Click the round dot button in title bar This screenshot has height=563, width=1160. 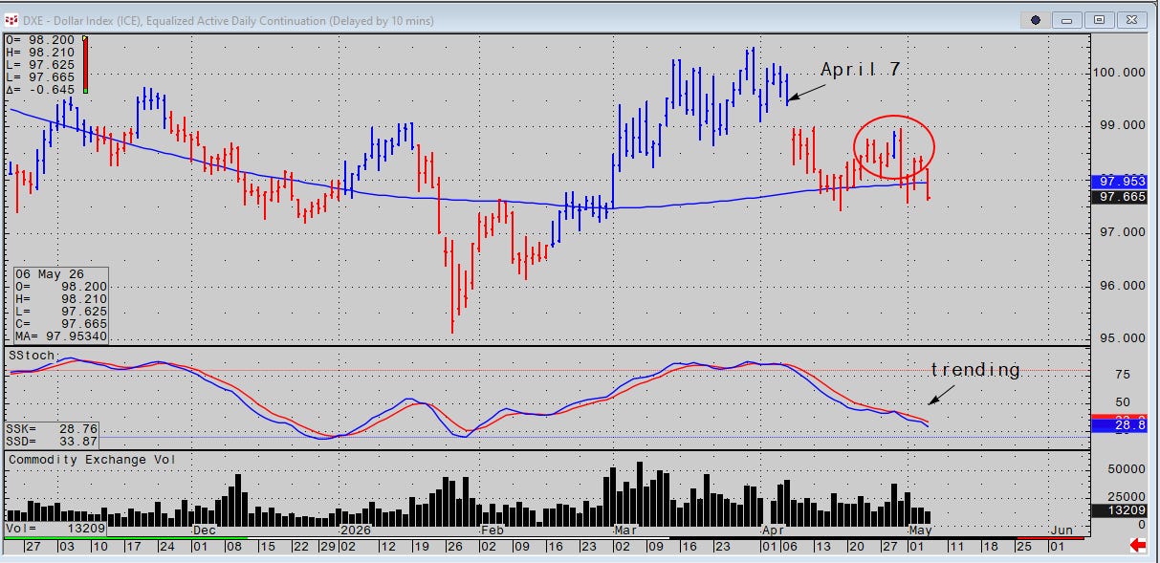point(1036,19)
